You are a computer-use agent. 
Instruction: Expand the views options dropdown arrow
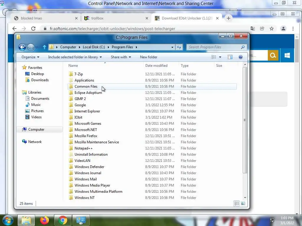220,57
